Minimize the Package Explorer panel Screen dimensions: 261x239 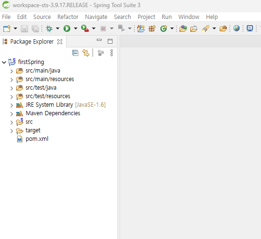click(x=99, y=40)
